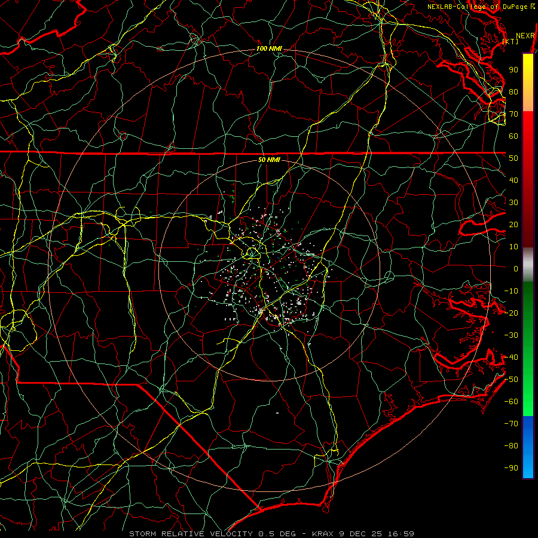Click the 20 value on the velocity scale
This screenshot has height=538, width=538.
tap(513, 224)
